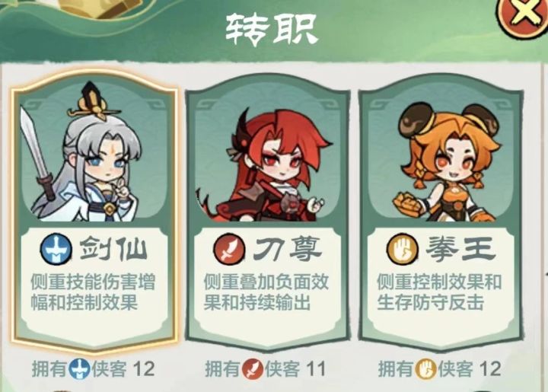Open the 拥有侠客 12 count under 剑仙
548x392 pixels.
click(94, 369)
